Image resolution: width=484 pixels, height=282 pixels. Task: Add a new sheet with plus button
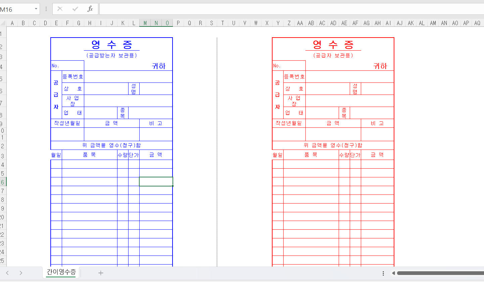[x=101, y=273]
